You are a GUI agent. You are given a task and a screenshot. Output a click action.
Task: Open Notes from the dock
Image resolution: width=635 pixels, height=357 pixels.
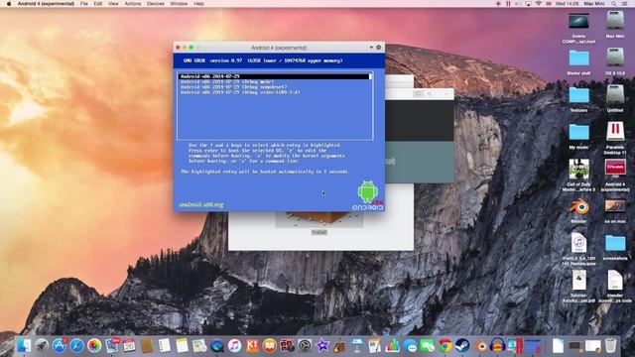(x=182, y=346)
